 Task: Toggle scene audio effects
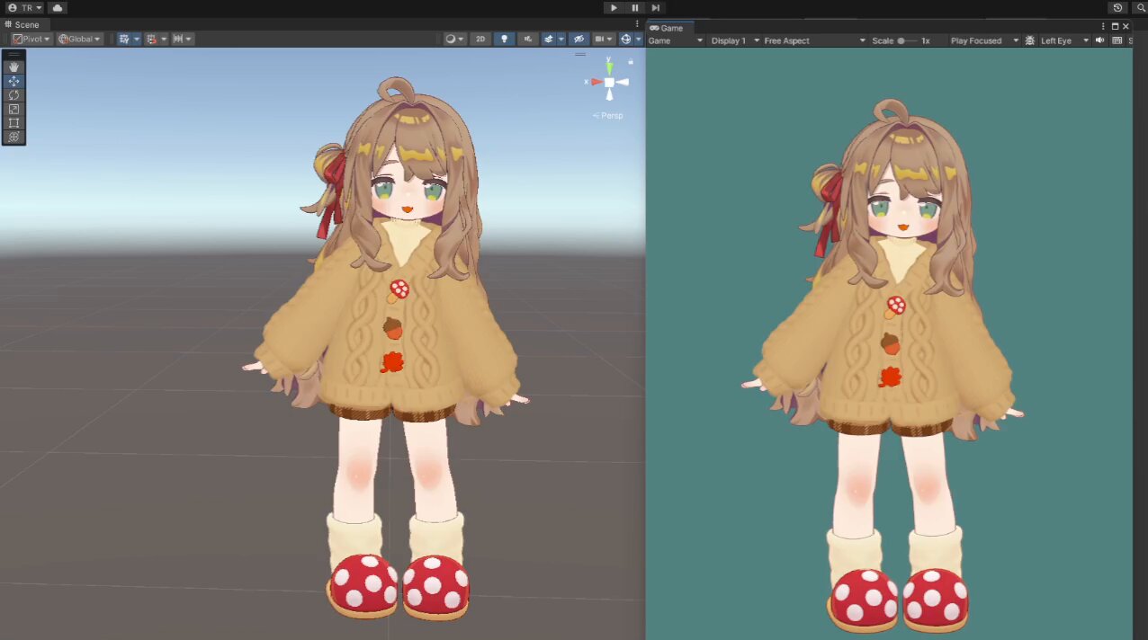click(x=527, y=40)
